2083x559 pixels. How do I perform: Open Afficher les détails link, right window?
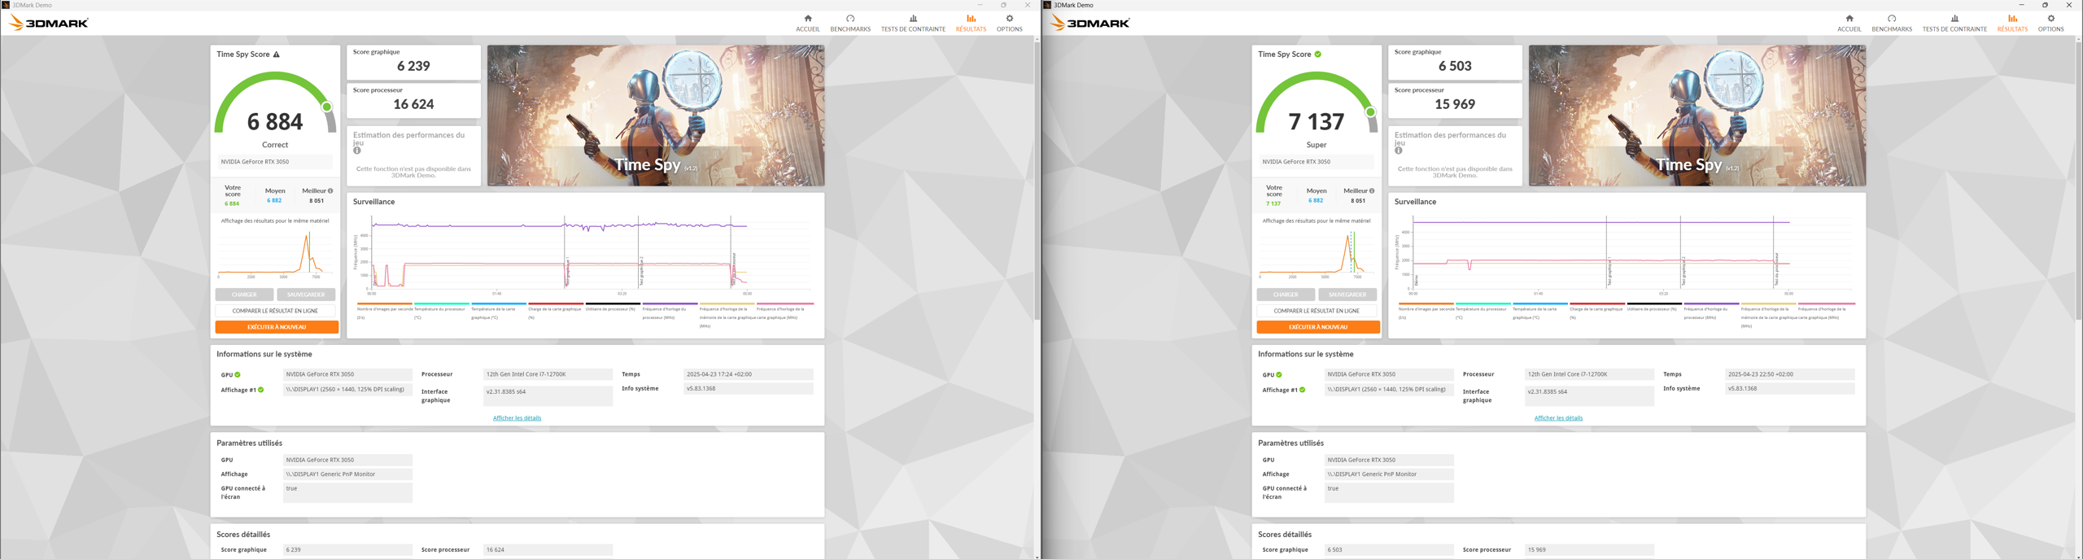pos(1558,418)
